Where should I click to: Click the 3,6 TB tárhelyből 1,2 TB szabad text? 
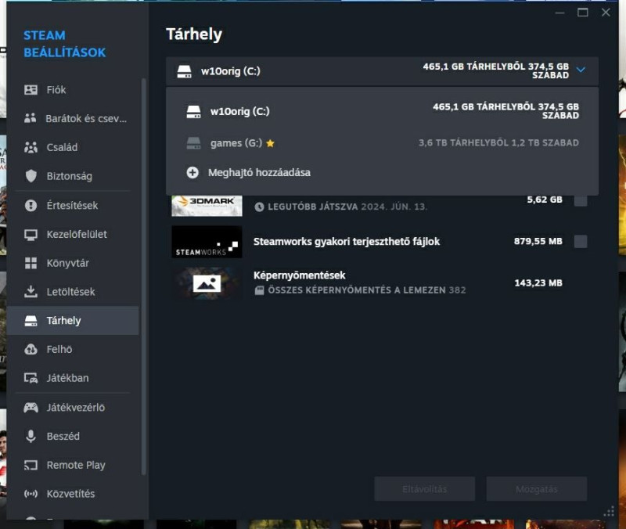click(x=498, y=143)
